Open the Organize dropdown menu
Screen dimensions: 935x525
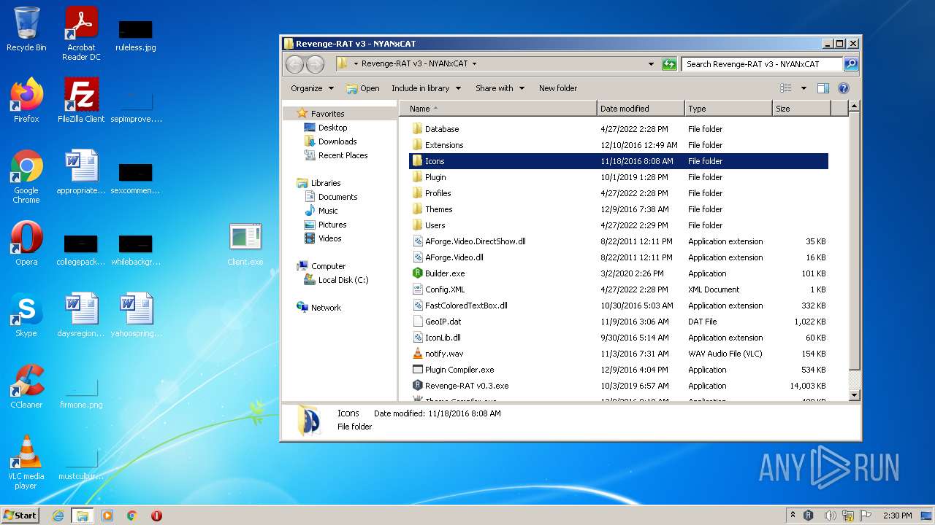pos(312,88)
